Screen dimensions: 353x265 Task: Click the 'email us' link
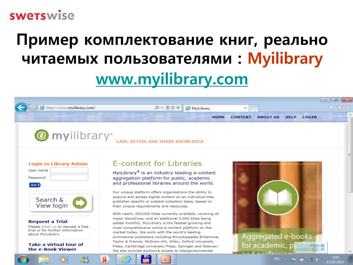coord(49,226)
